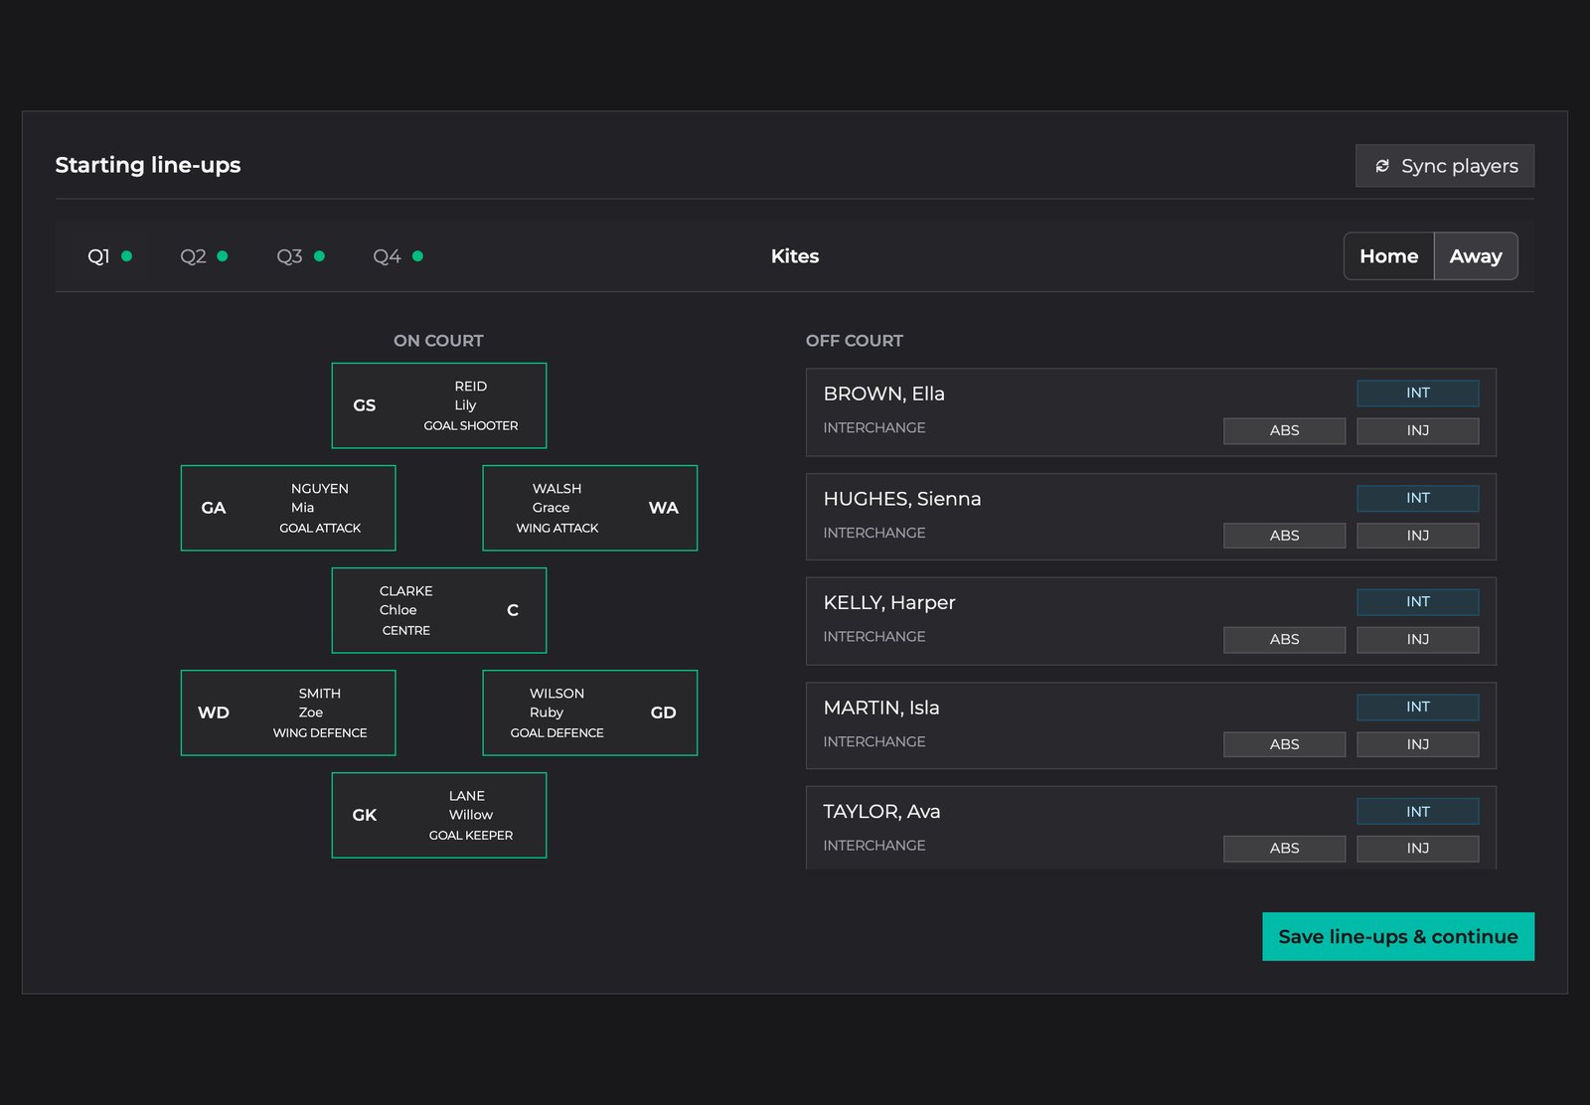The image size is (1590, 1105).
Task: Click the name BROWN, Ella
Action: (x=883, y=394)
